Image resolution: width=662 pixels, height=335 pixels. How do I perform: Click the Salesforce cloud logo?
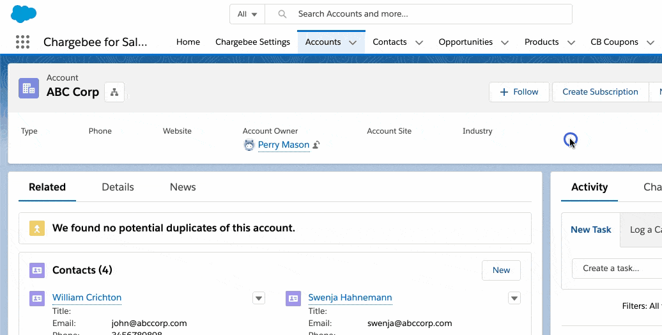[24, 13]
